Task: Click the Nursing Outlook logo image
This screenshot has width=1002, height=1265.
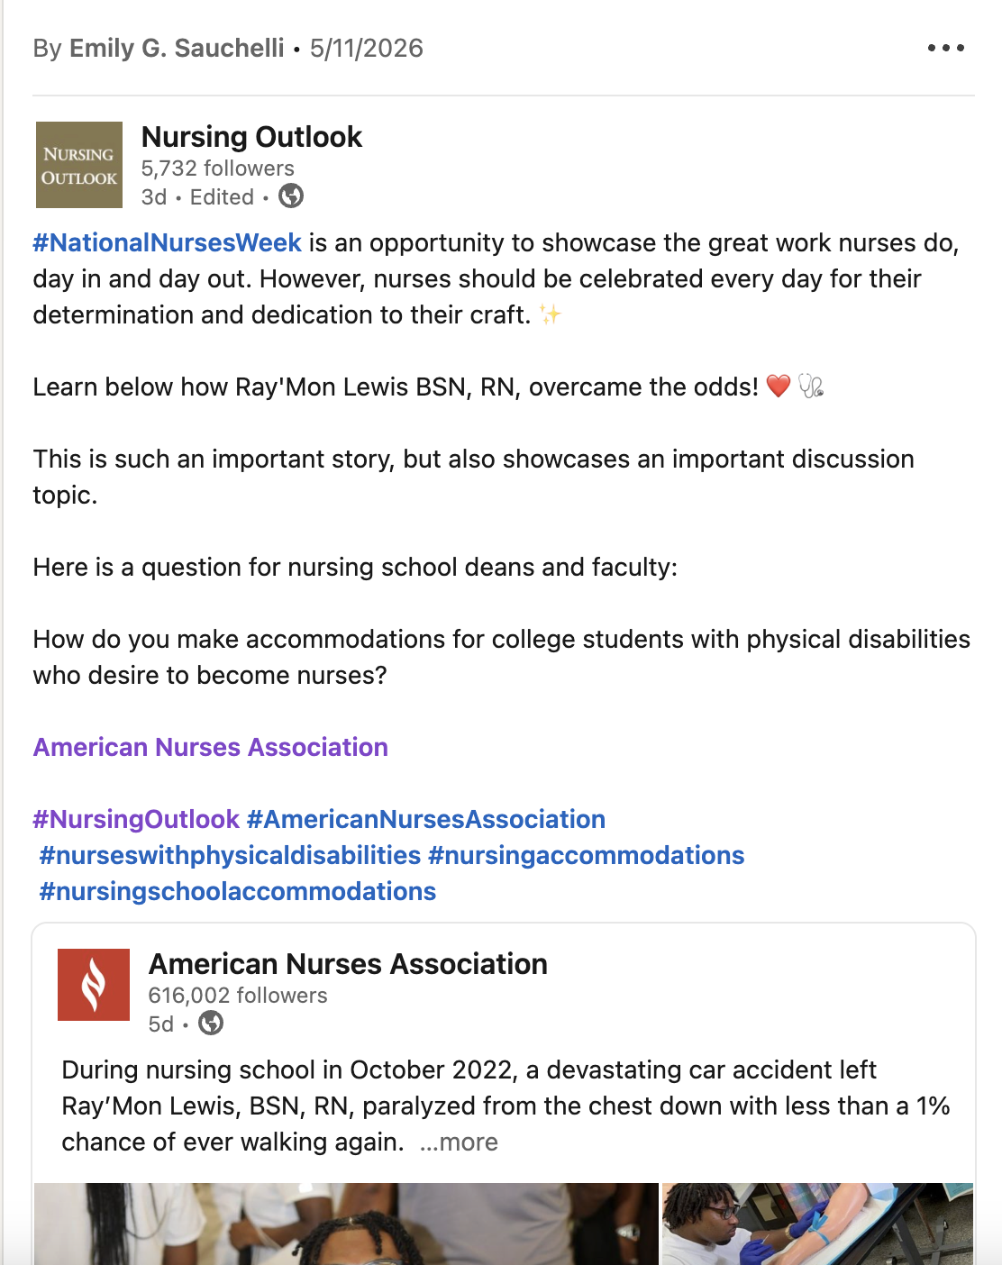Action: pos(79,165)
